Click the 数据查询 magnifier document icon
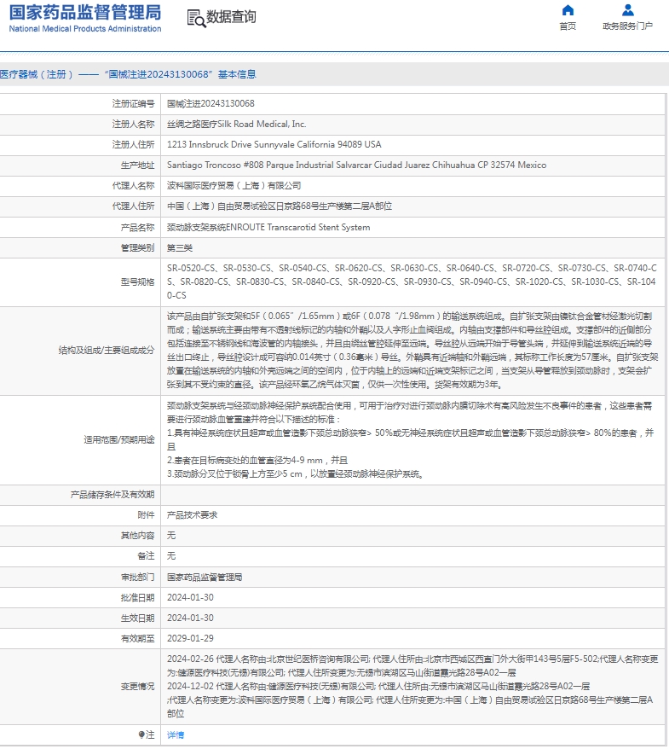 (x=196, y=18)
